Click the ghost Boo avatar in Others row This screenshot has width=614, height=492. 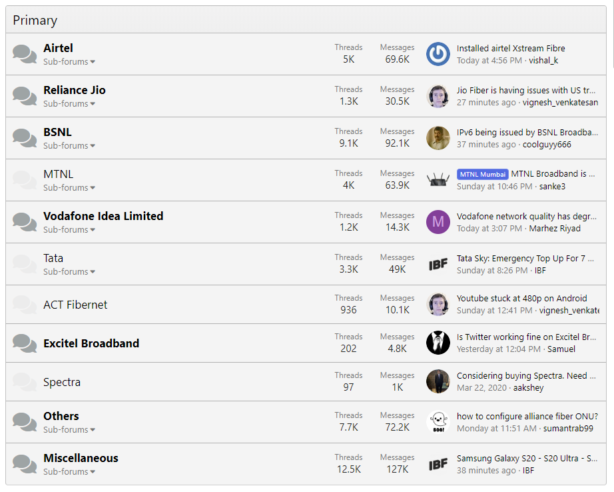438,422
